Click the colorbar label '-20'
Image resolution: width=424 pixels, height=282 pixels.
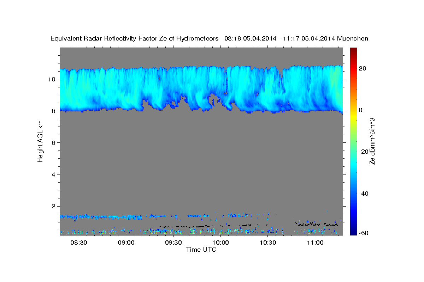(363, 152)
